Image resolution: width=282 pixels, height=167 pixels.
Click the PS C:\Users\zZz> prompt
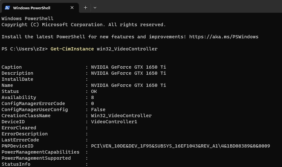tap(24, 49)
